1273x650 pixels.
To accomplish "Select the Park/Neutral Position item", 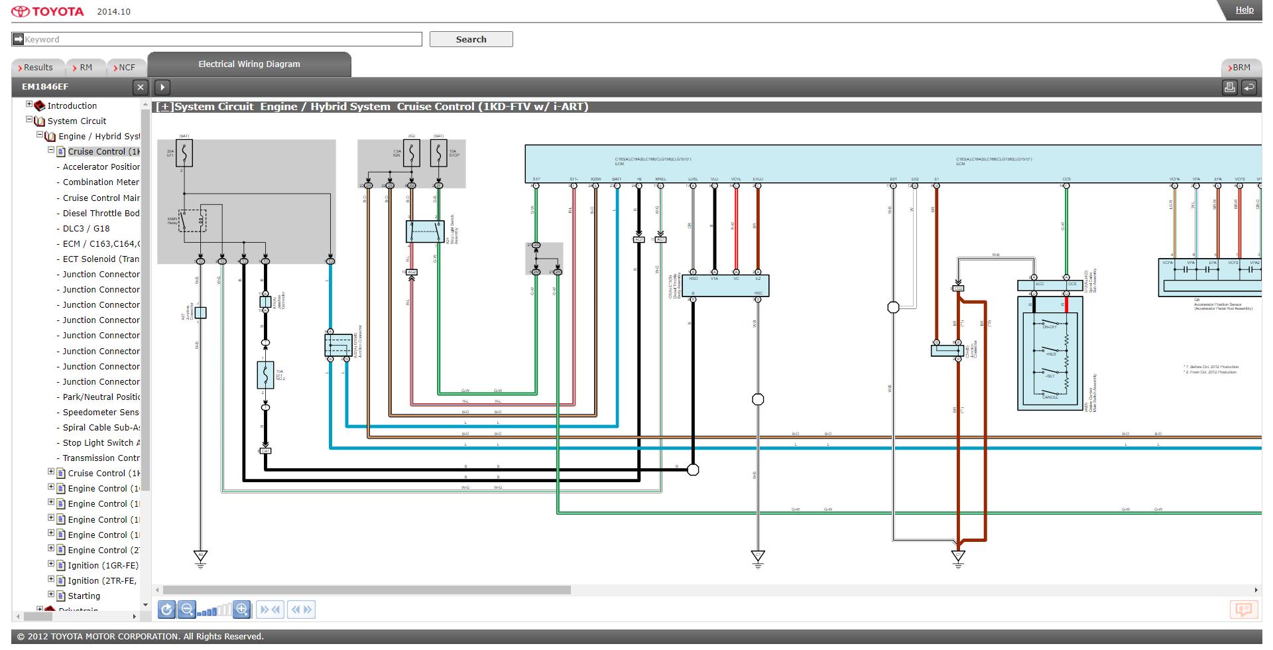I will tap(101, 397).
